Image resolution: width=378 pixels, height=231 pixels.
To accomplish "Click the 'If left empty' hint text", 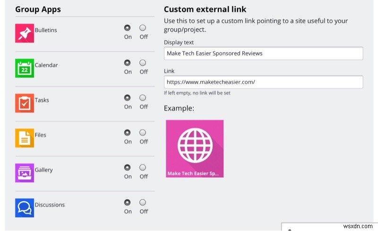I will [197, 93].
